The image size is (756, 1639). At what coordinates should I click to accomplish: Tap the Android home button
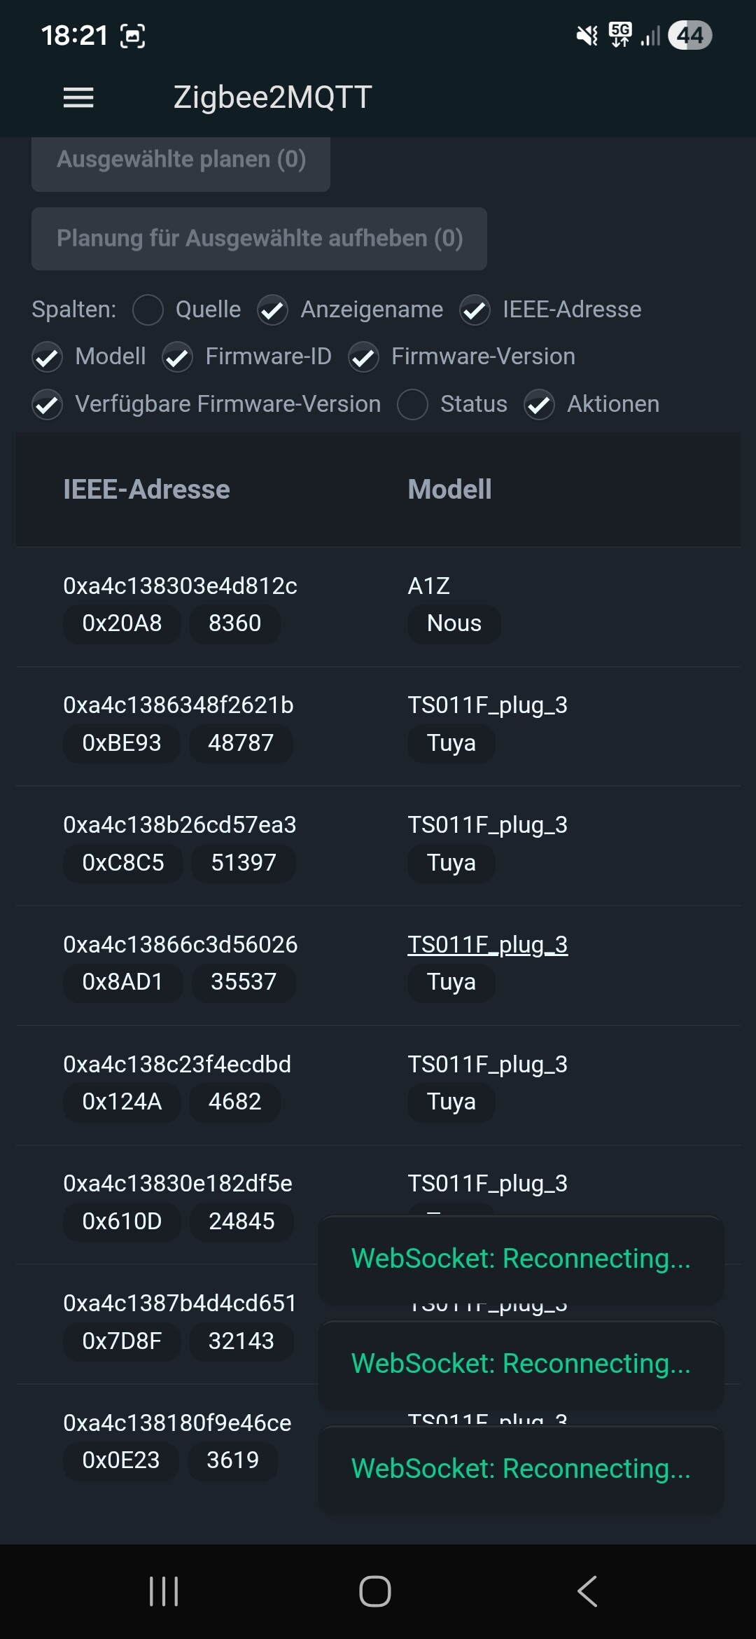(x=375, y=1591)
